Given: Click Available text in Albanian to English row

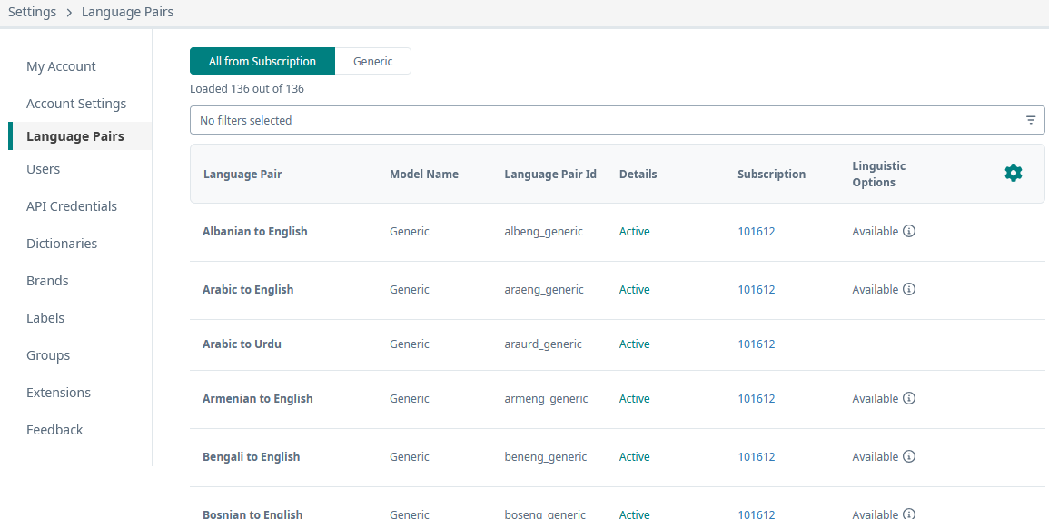Looking at the screenshot, I should (875, 231).
